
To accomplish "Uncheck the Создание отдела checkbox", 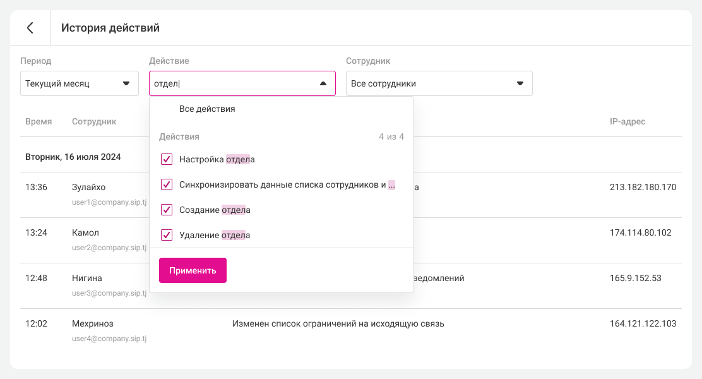I will pyautogui.click(x=167, y=210).
